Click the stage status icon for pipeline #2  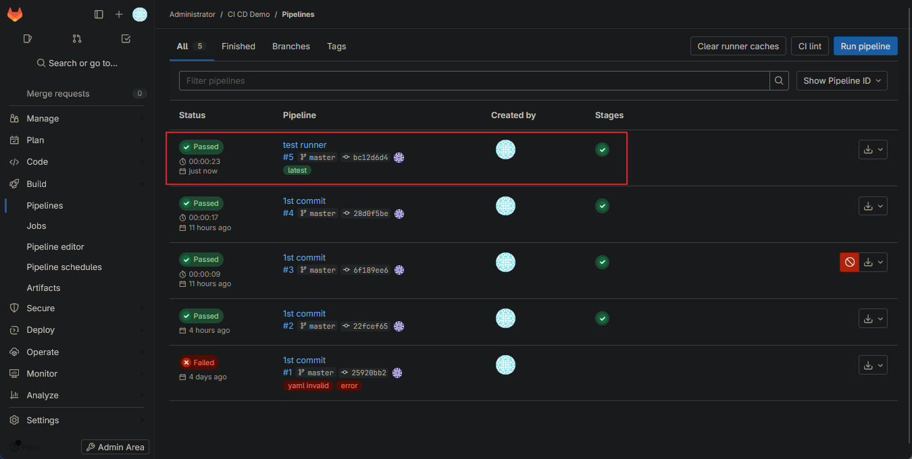tap(602, 318)
